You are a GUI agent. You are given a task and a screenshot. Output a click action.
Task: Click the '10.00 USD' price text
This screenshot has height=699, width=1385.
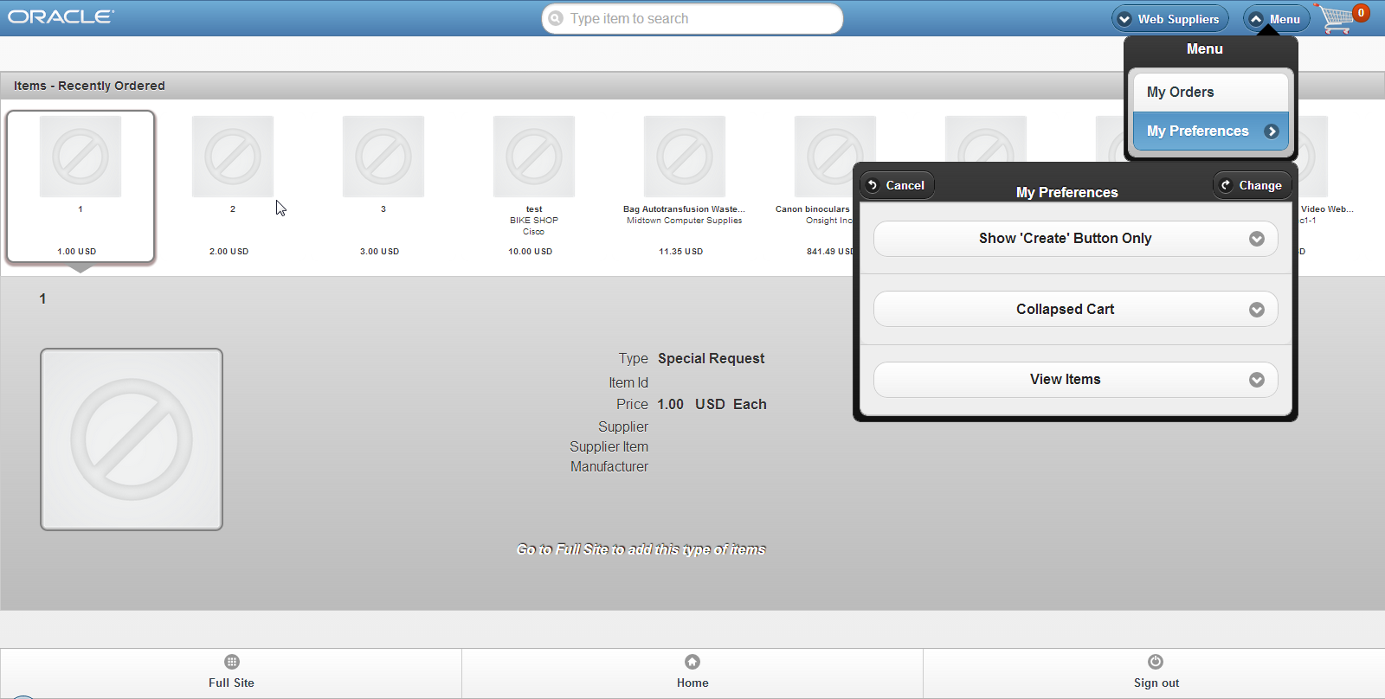531,252
